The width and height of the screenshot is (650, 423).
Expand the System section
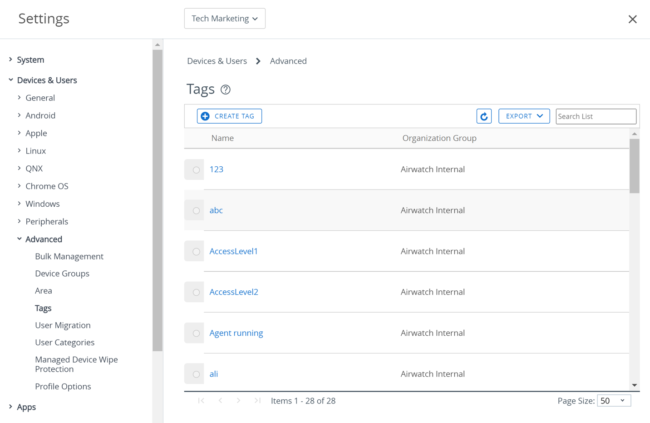(x=30, y=60)
